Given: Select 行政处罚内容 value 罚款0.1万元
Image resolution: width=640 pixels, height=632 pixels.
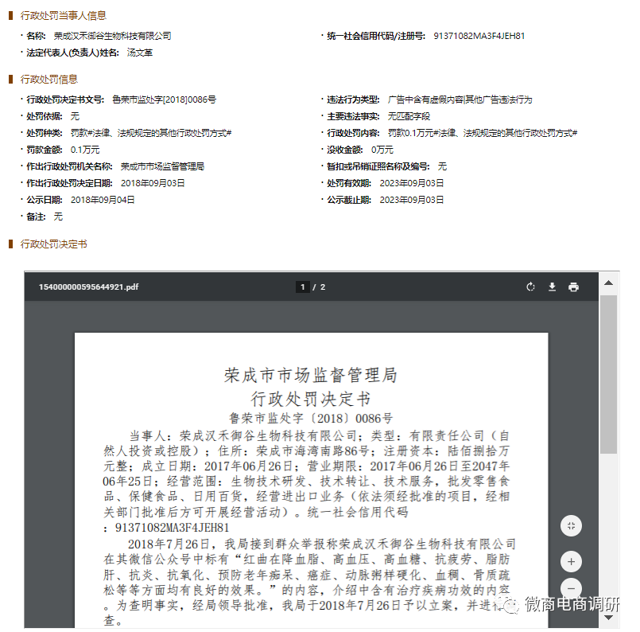Looking at the screenshot, I should [410, 133].
